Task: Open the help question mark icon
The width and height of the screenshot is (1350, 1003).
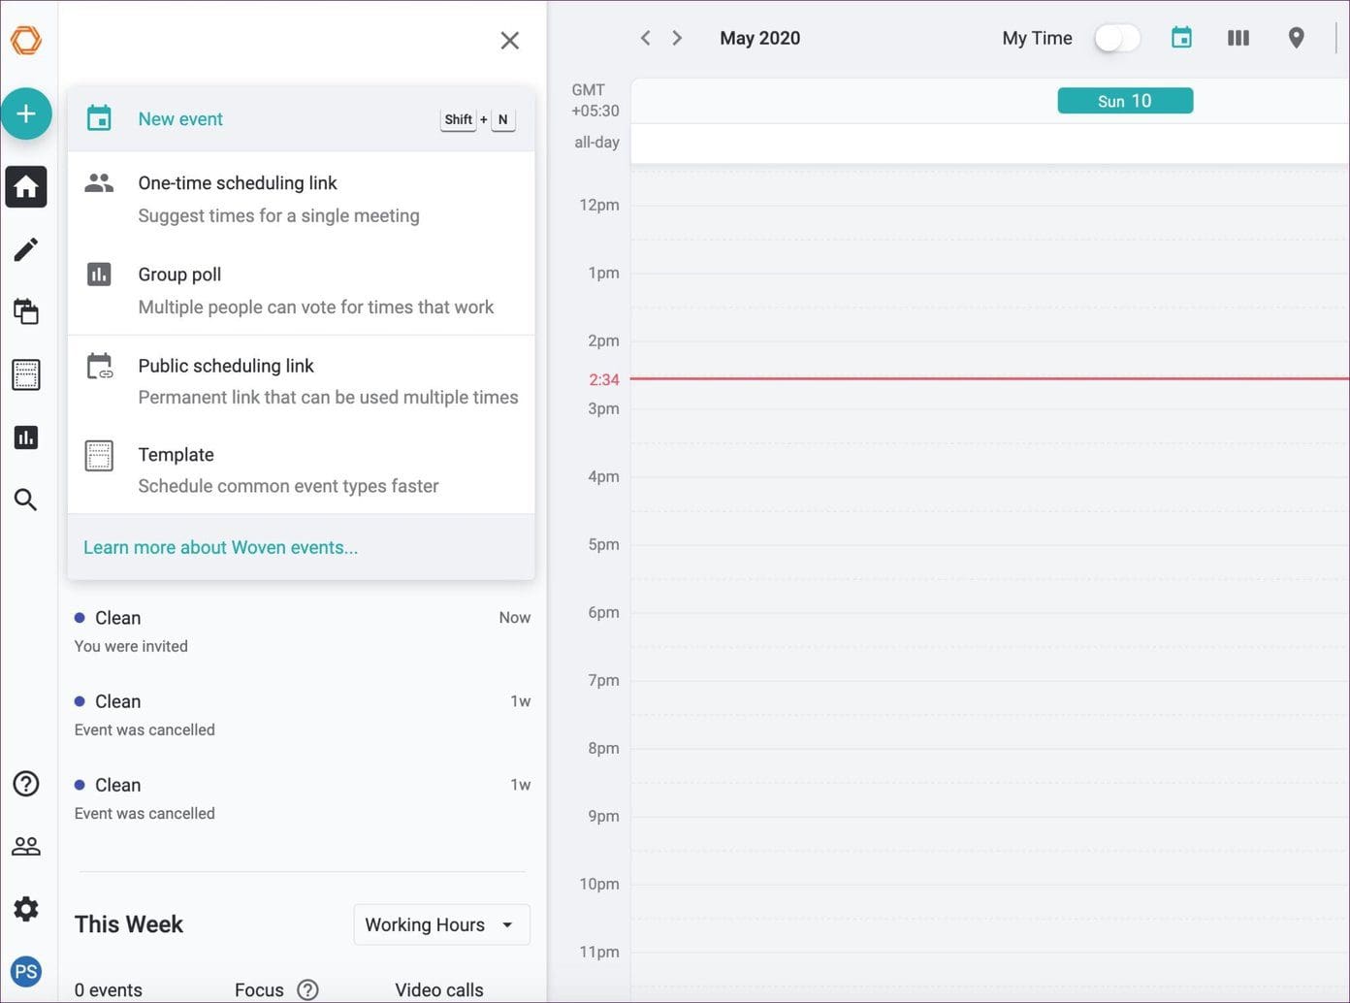Action: [26, 784]
